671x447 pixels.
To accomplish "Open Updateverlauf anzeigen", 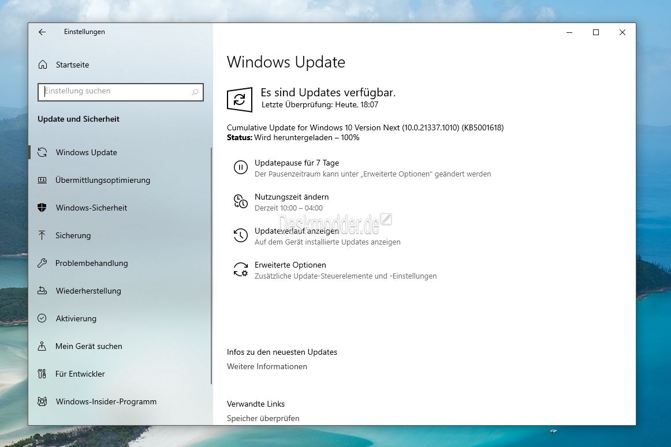I will pyautogui.click(x=297, y=231).
